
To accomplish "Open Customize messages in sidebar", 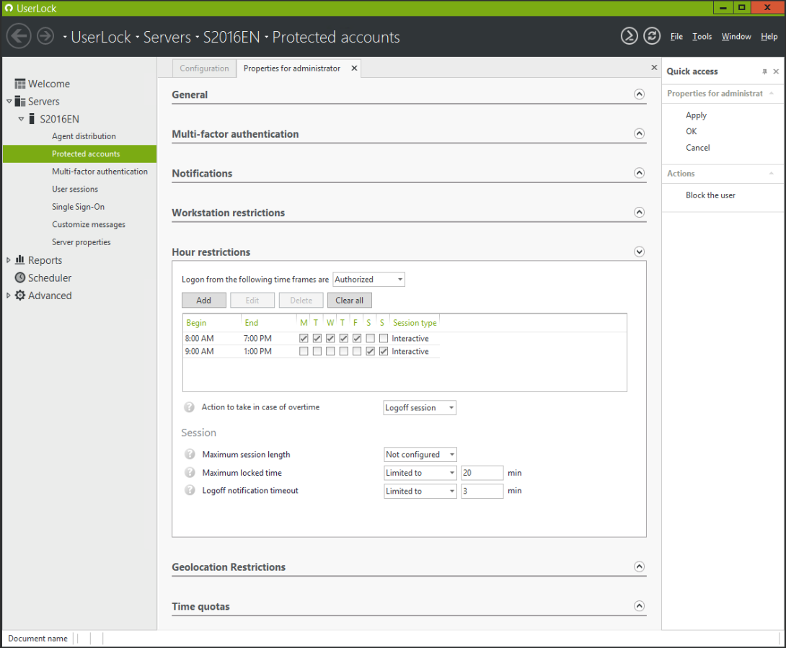I will 89,224.
